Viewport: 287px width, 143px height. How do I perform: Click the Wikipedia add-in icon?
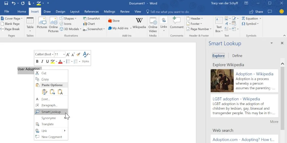pyautogui.click(x=139, y=23)
